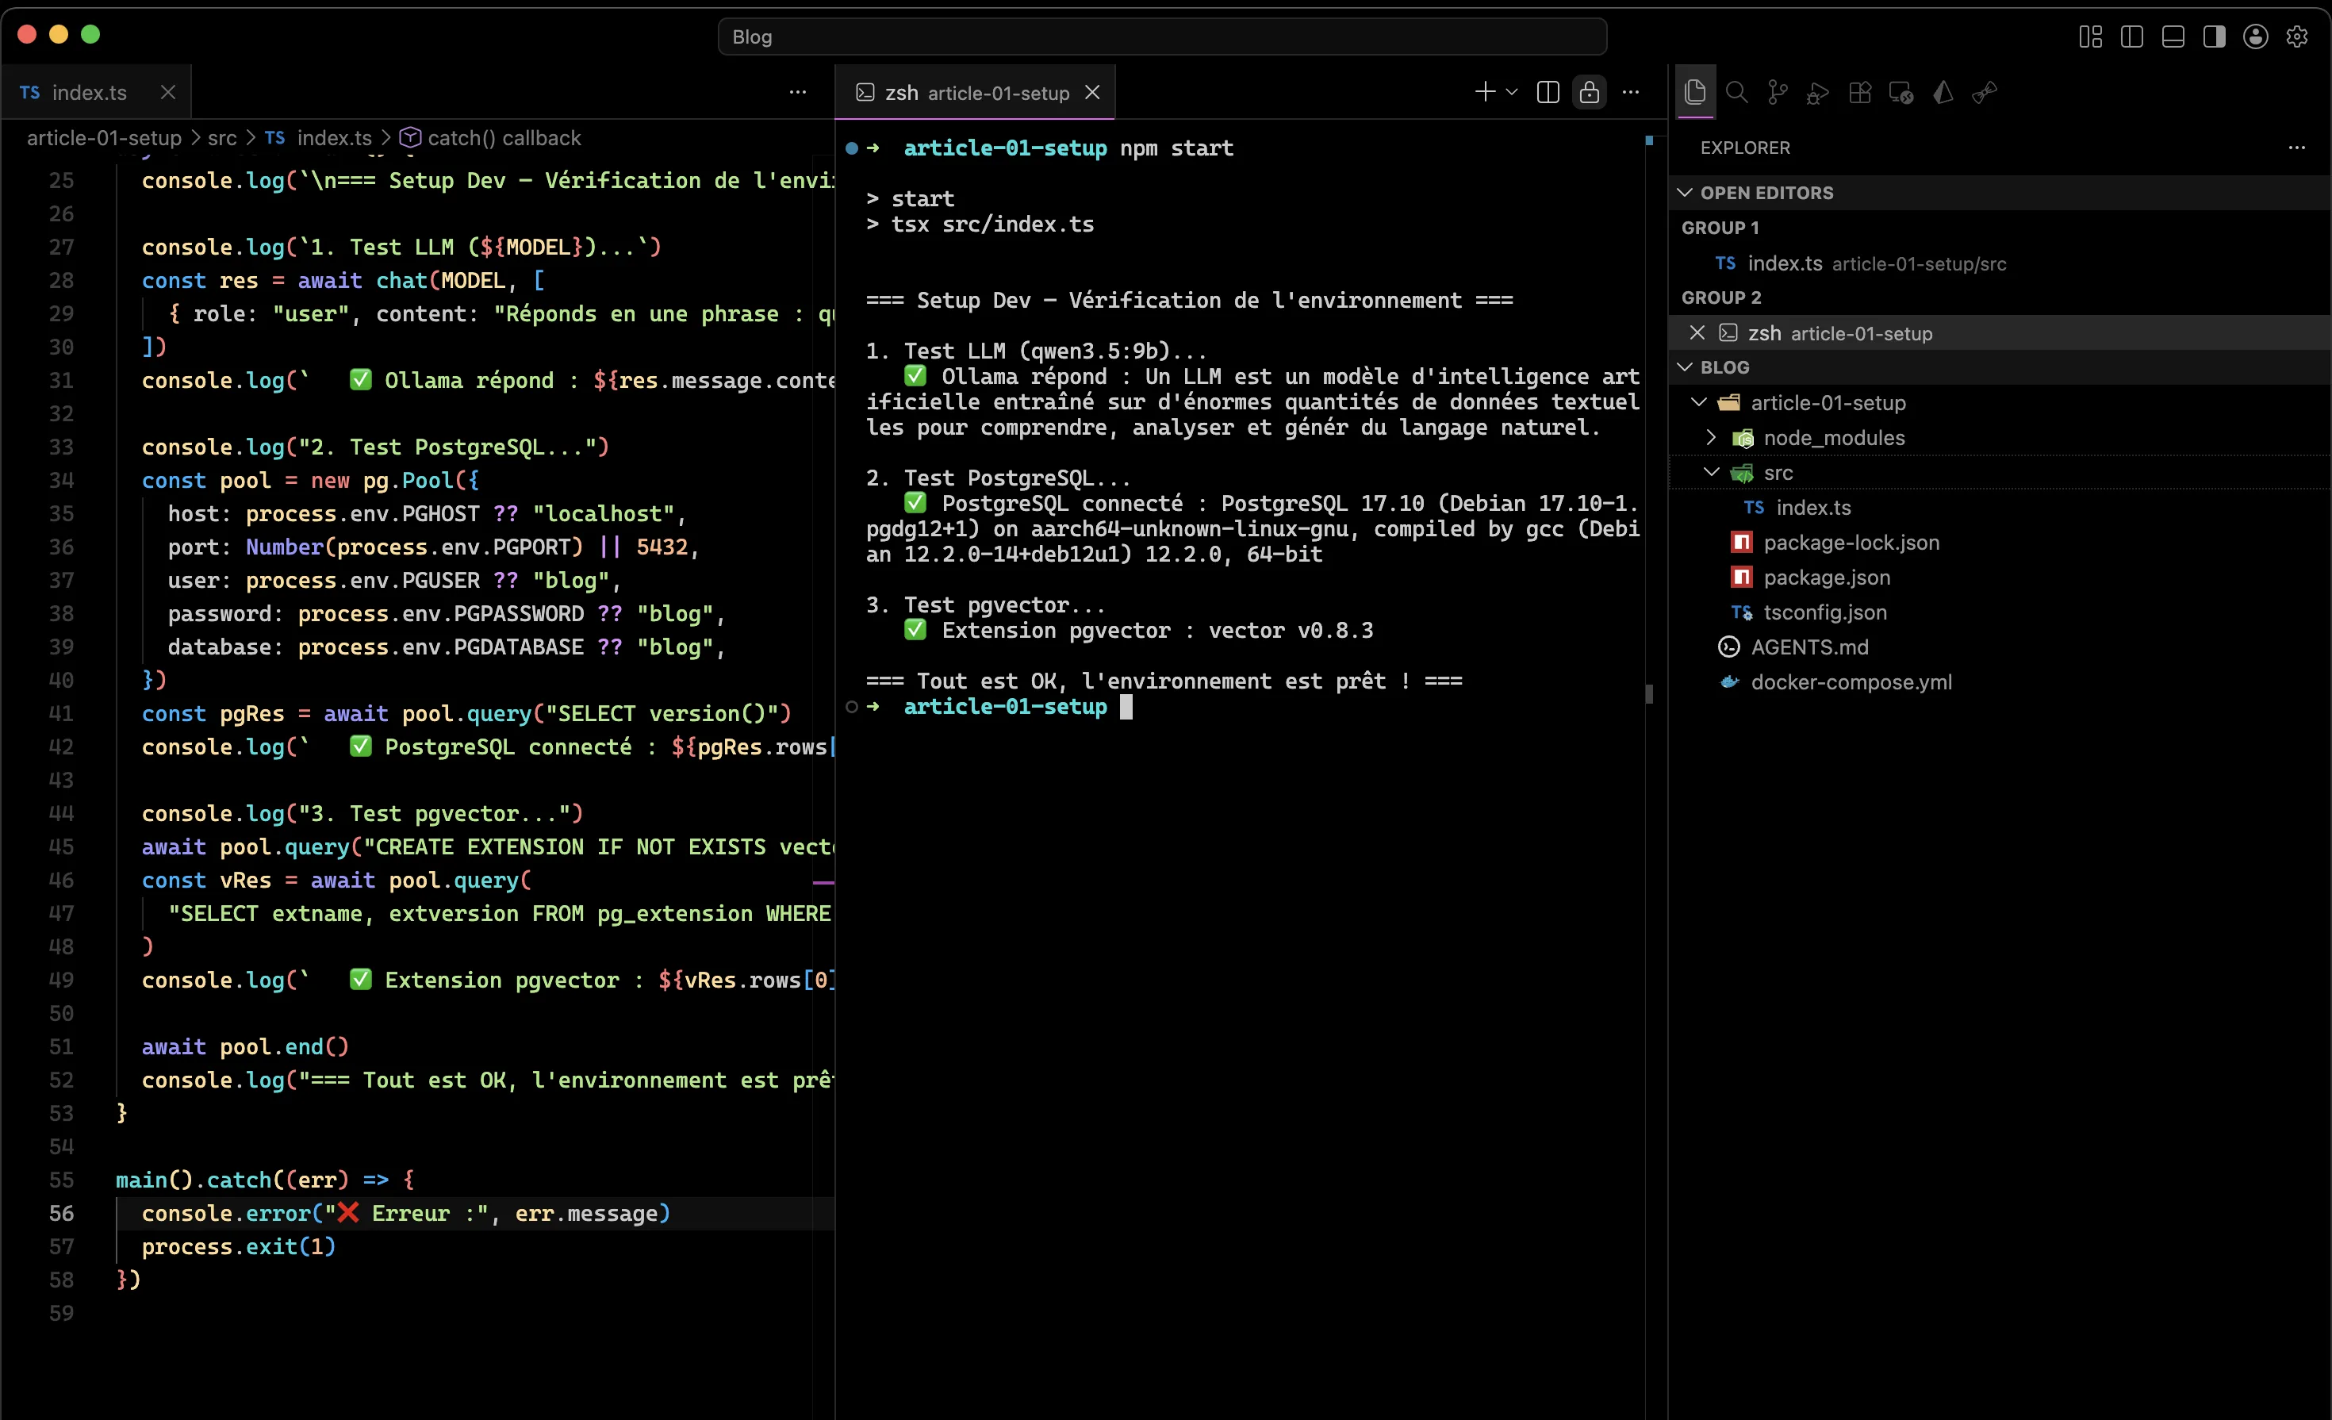Click "await pool.end()" on line 51
This screenshot has width=2332, height=1420.
(x=245, y=1046)
